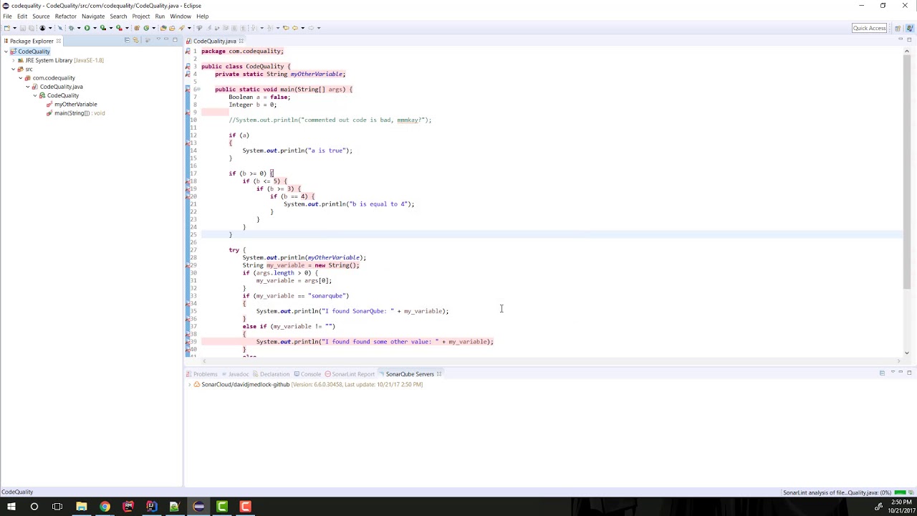
Task: Click the Task View taskbar icon
Action: coord(57,507)
